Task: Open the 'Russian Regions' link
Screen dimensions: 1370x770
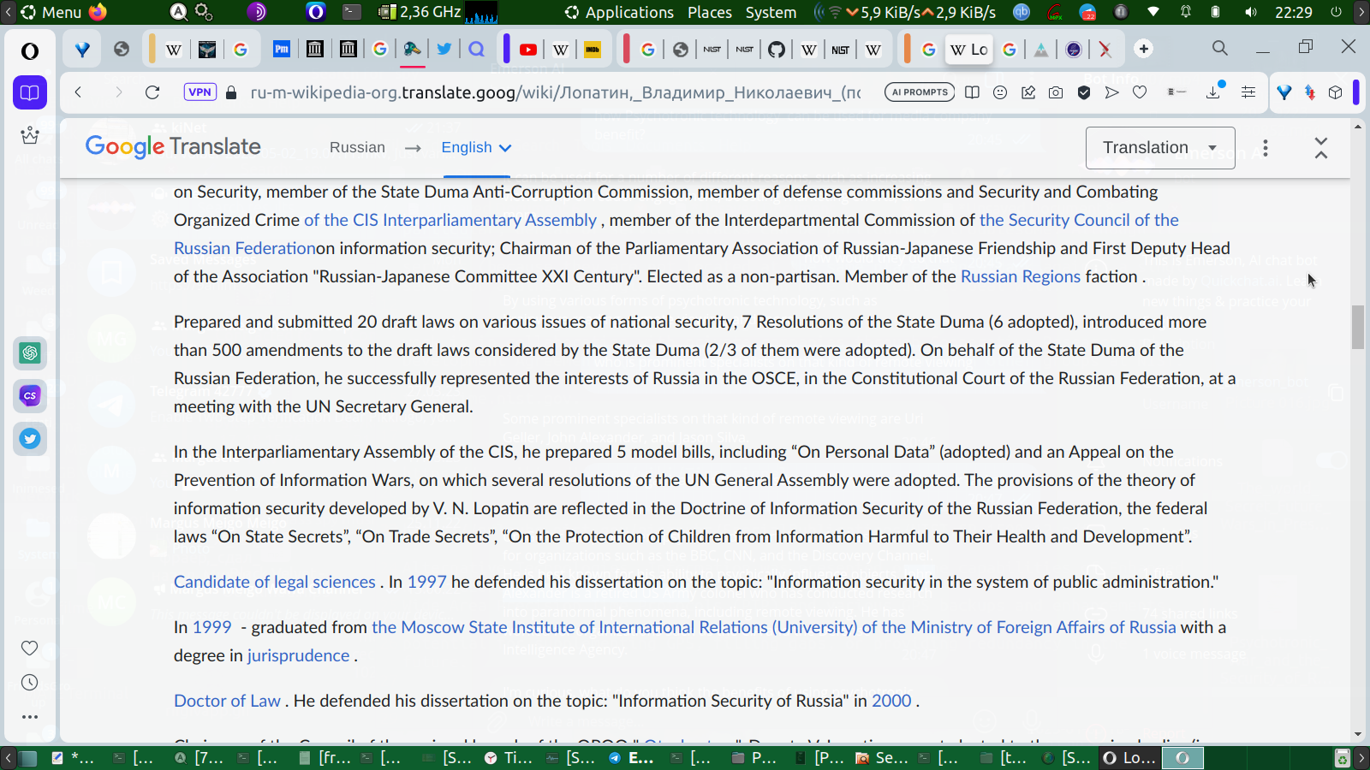Action: pyautogui.click(x=1021, y=276)
